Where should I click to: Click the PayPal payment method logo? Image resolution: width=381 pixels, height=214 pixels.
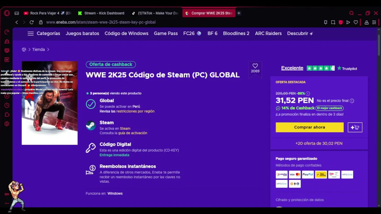pyautogui.click(x=308, y=174)
